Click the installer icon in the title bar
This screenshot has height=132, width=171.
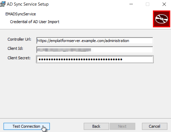[3, 4]
